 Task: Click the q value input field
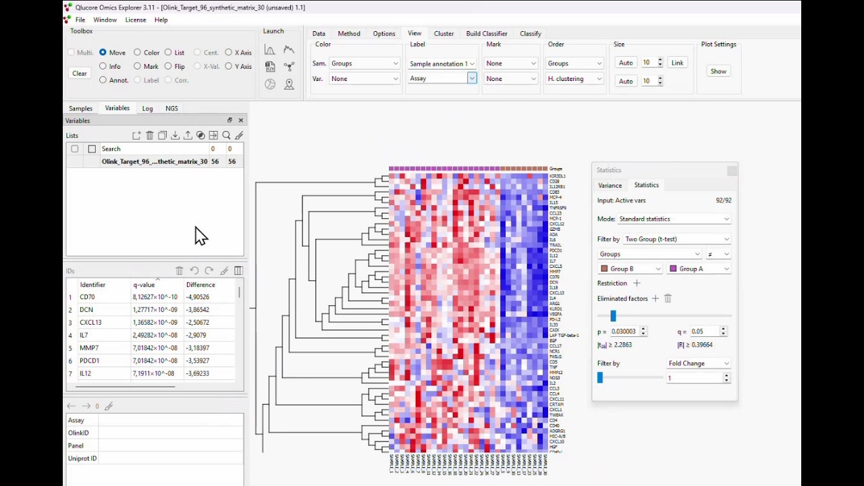704,331
